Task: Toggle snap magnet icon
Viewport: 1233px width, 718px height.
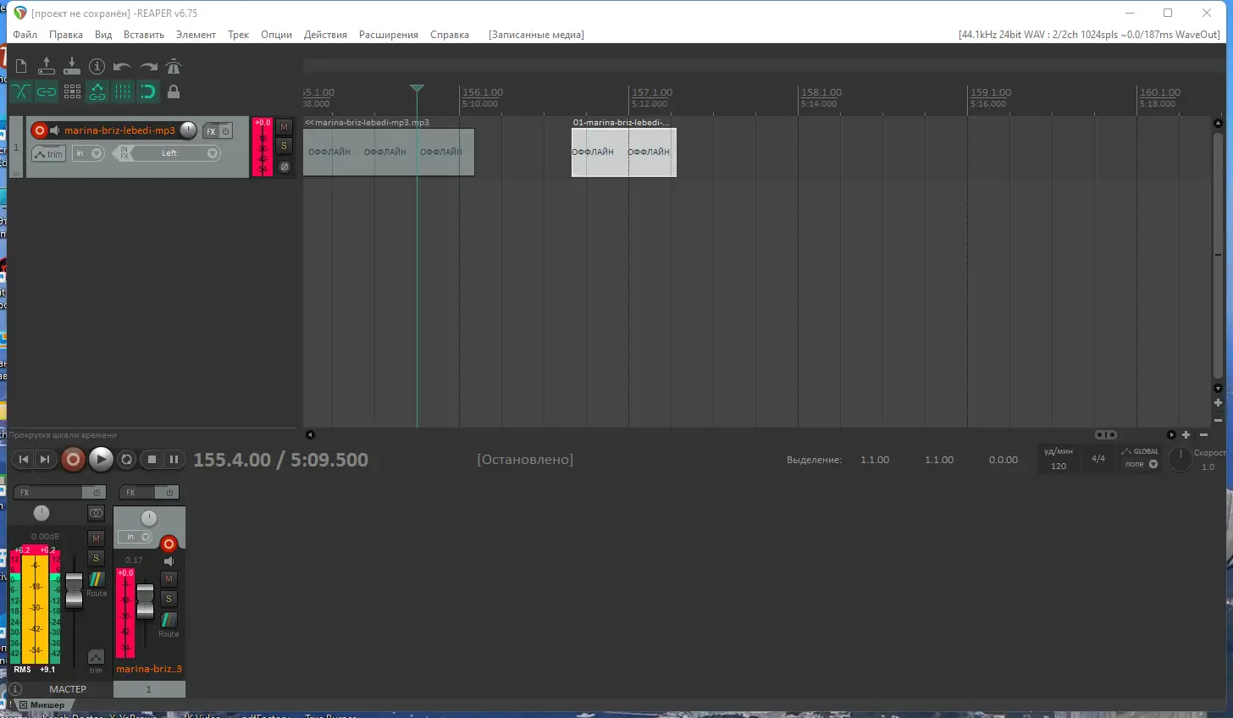Action: (x=148, y=91)
